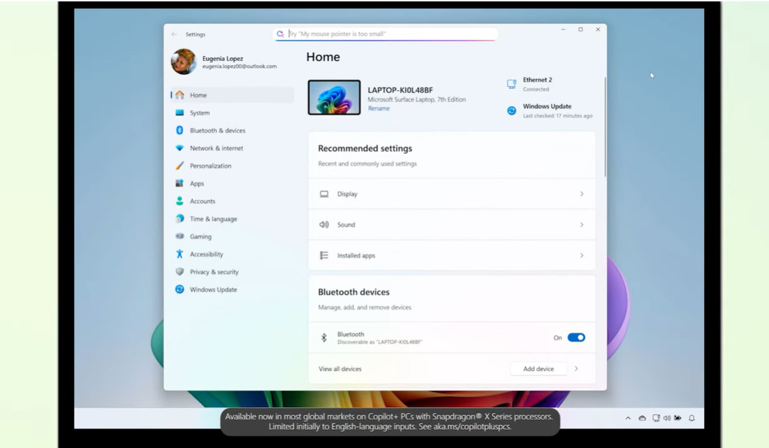Show hidden icons in system tray
This screenshot has width=769, height=448.
pos(629,418)
